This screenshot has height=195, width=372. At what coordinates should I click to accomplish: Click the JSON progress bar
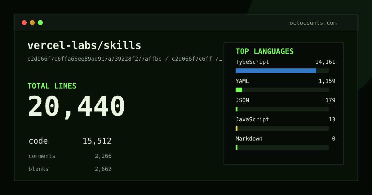click(282, 109)
